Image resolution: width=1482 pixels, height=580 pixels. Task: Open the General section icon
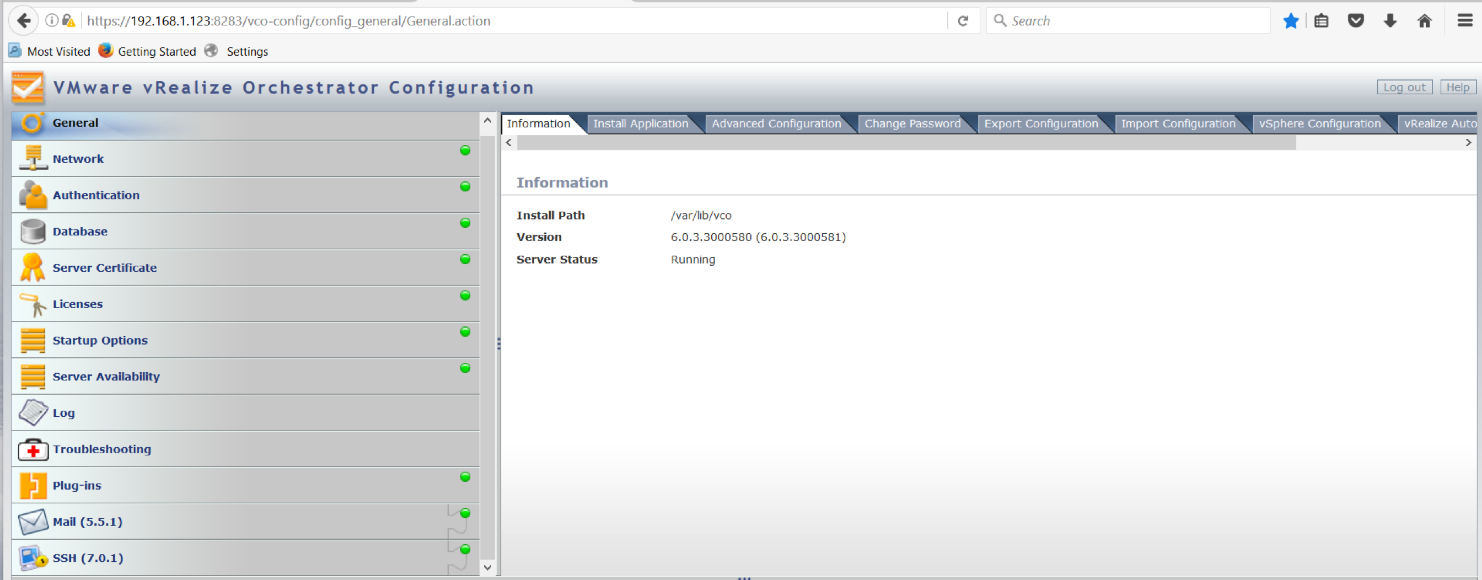31,123
